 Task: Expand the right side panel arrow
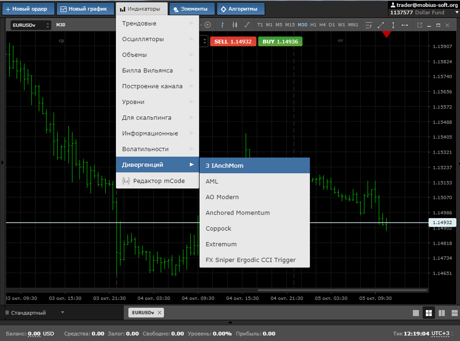(459, 163)
